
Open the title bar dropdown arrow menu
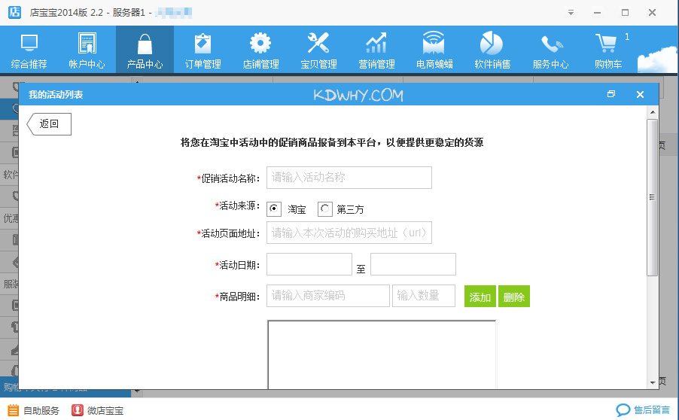click(x=571, y=13)
